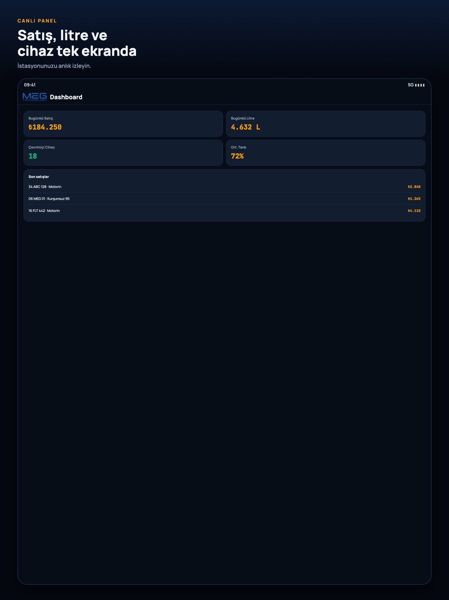The image size is (449, 600).
Task: Click the 'Satış, litre ve cihaz tek ekranda' headline
Action: (x=77, y=43)
